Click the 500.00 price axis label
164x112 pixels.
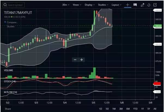coord(158,19)
